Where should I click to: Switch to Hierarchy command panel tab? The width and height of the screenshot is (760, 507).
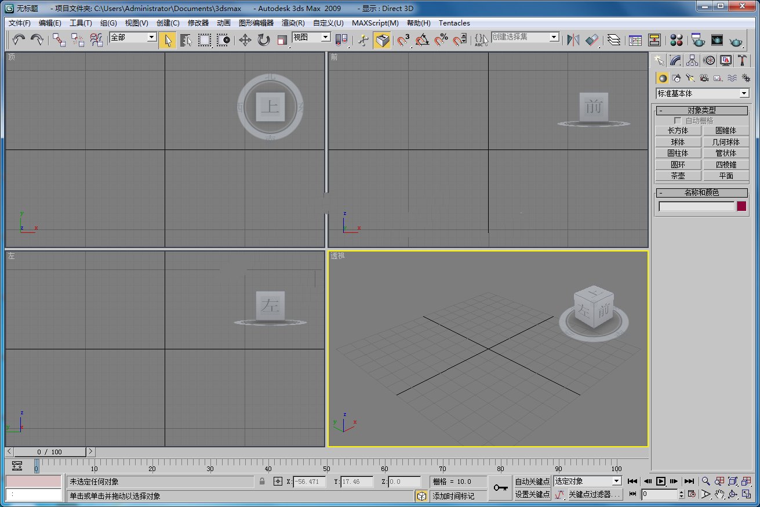(x=692, y=60)
